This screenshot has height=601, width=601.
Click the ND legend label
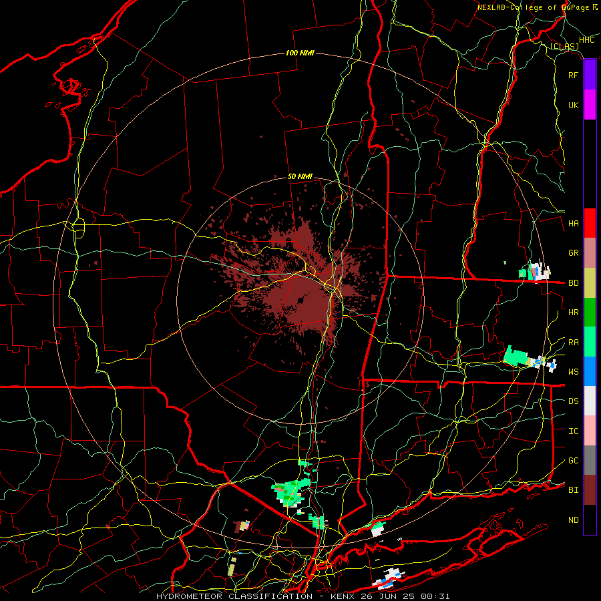573,520
